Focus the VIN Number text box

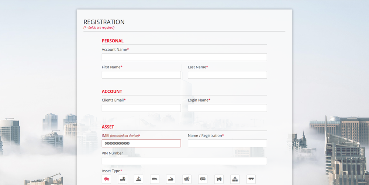click(x=184, y=161)
